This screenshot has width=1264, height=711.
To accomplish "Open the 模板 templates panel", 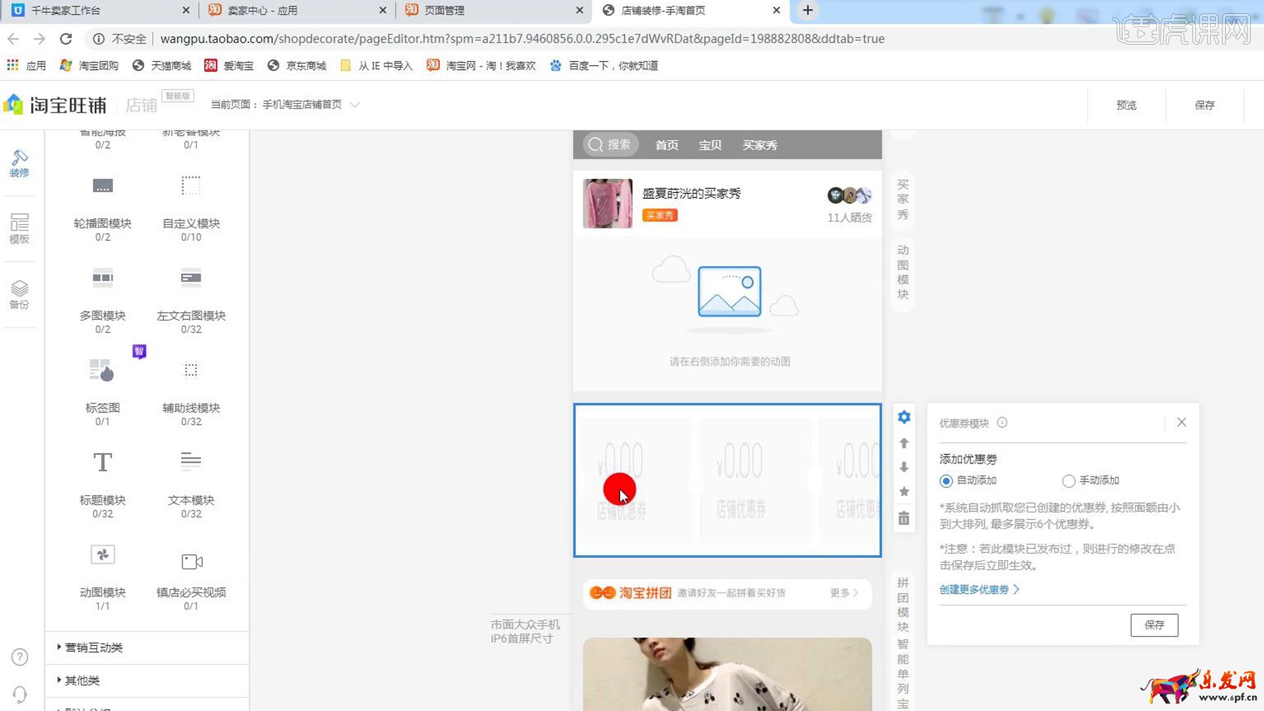I will click(x=19, y=228).
